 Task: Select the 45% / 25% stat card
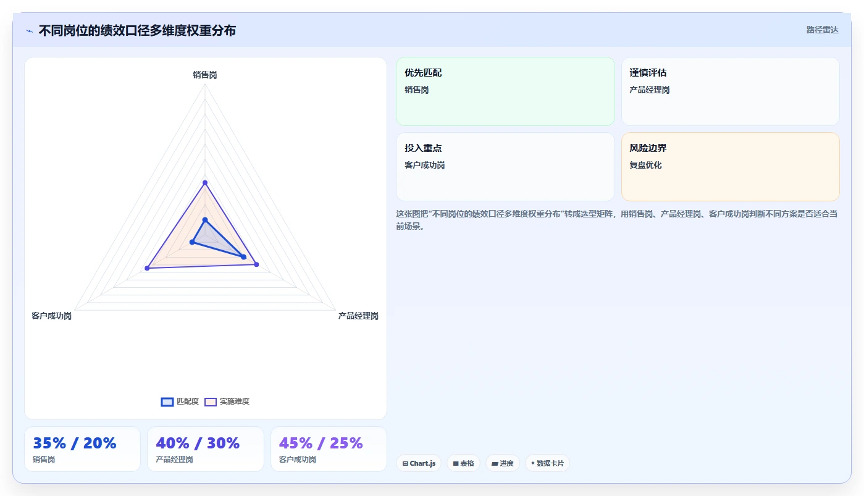coord(329,449)
